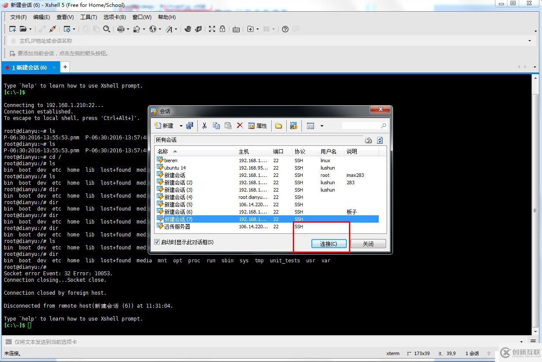Image resolution: width=542 pixels, height=362 pixels.
Task: Sort by 名称 column header
Action: coord(196,151)
